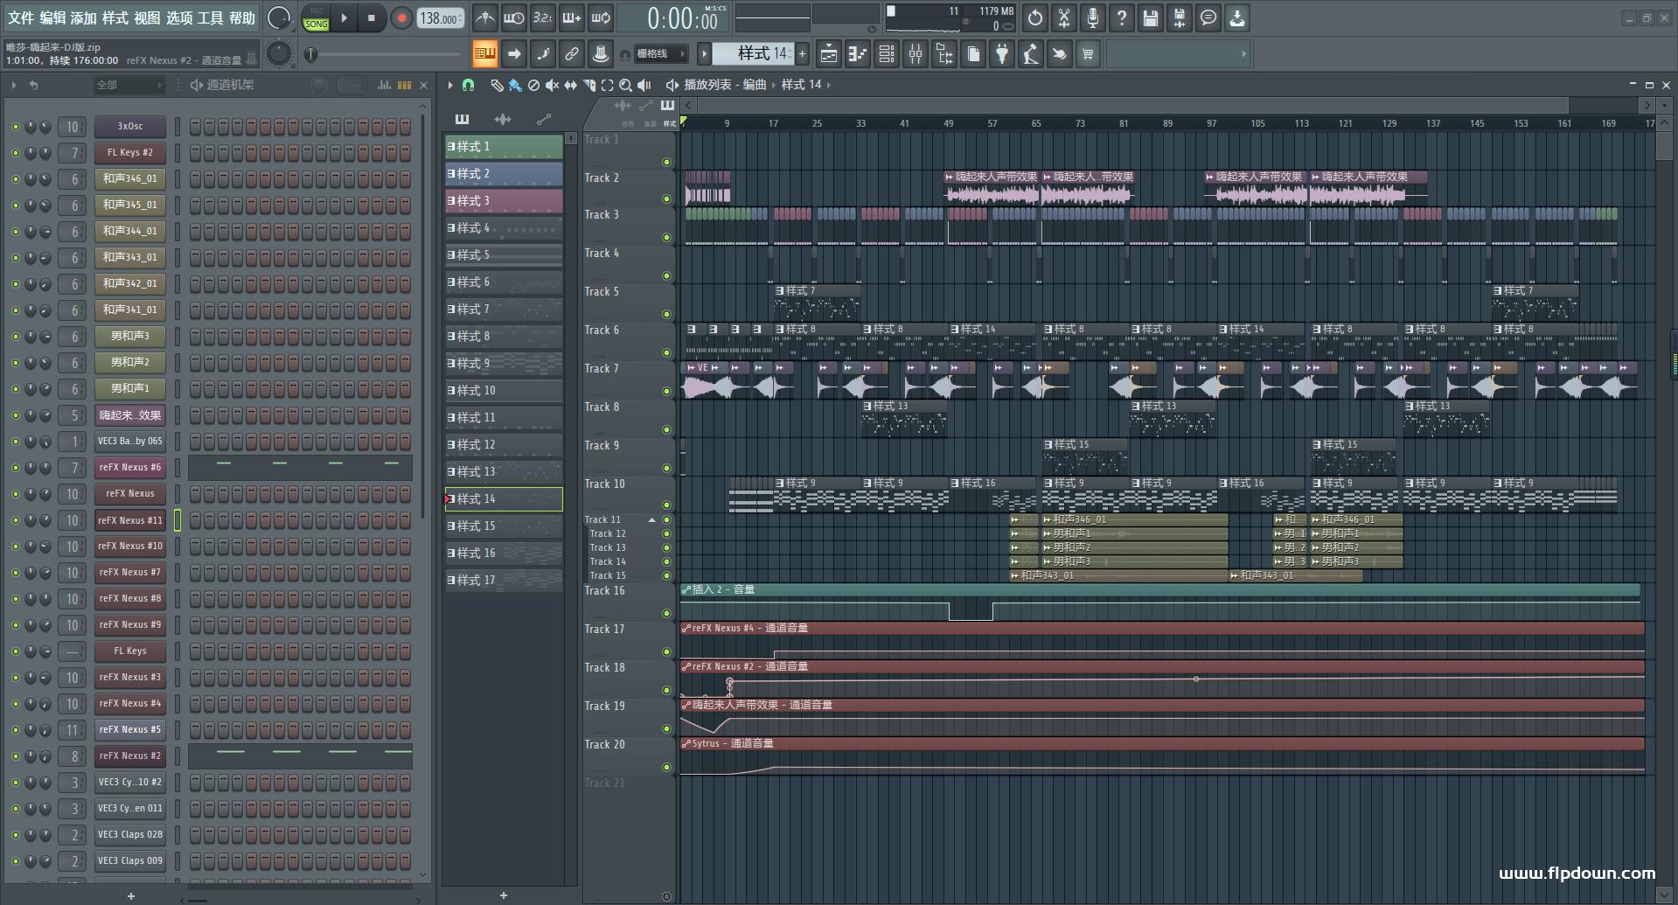1678x905 pixels.
Task: Click the 138.000 tempo field
Action: pyautogui.click(x=441, y=18)
